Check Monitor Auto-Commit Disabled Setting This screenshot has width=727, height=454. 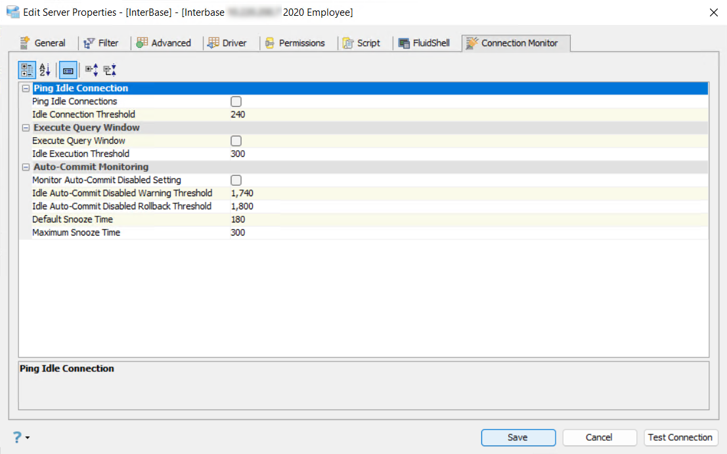pos(236,180)
